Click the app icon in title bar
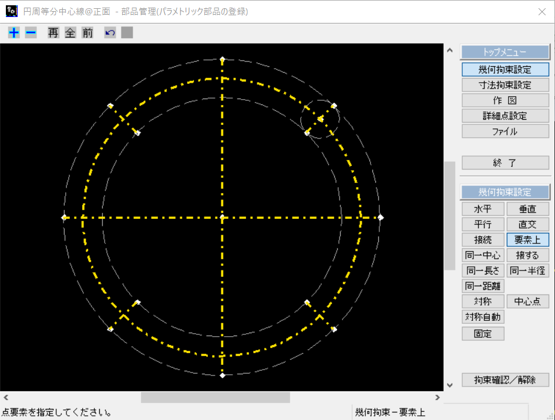Screen dimensions: 555x420 click(x=12, y=11)
